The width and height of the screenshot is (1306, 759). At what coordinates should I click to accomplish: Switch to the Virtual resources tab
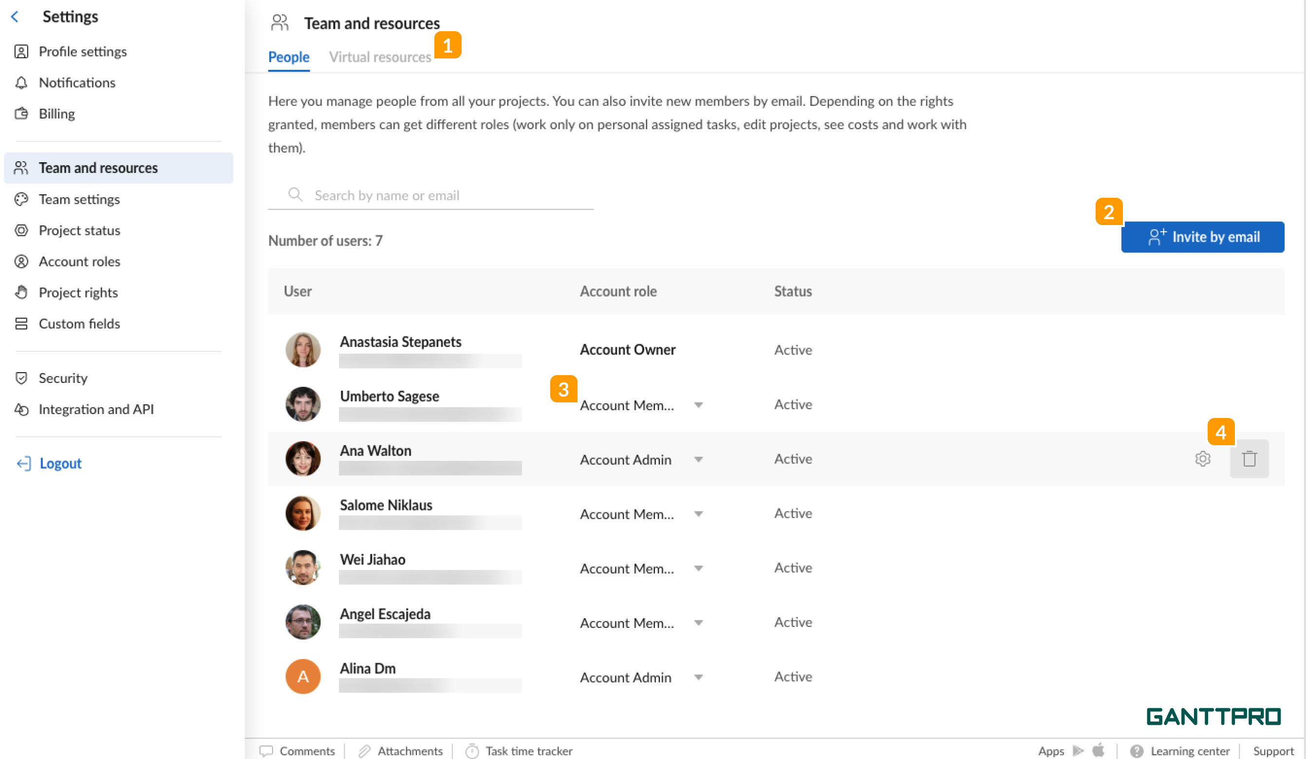click(x=380, y=57)
